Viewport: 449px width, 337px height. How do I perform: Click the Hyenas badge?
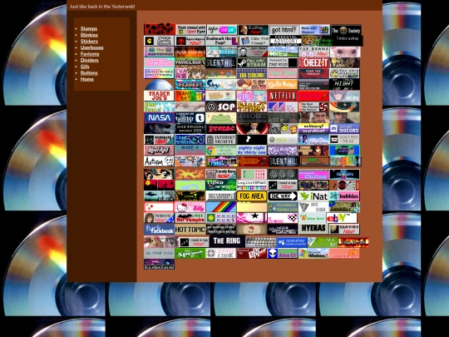click(313, 229)
